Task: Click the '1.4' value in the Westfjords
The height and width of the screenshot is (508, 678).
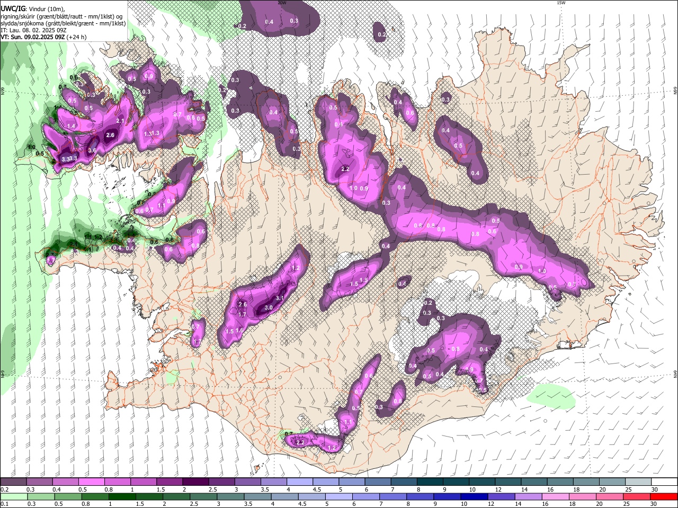Action: (x=72, y=126)
